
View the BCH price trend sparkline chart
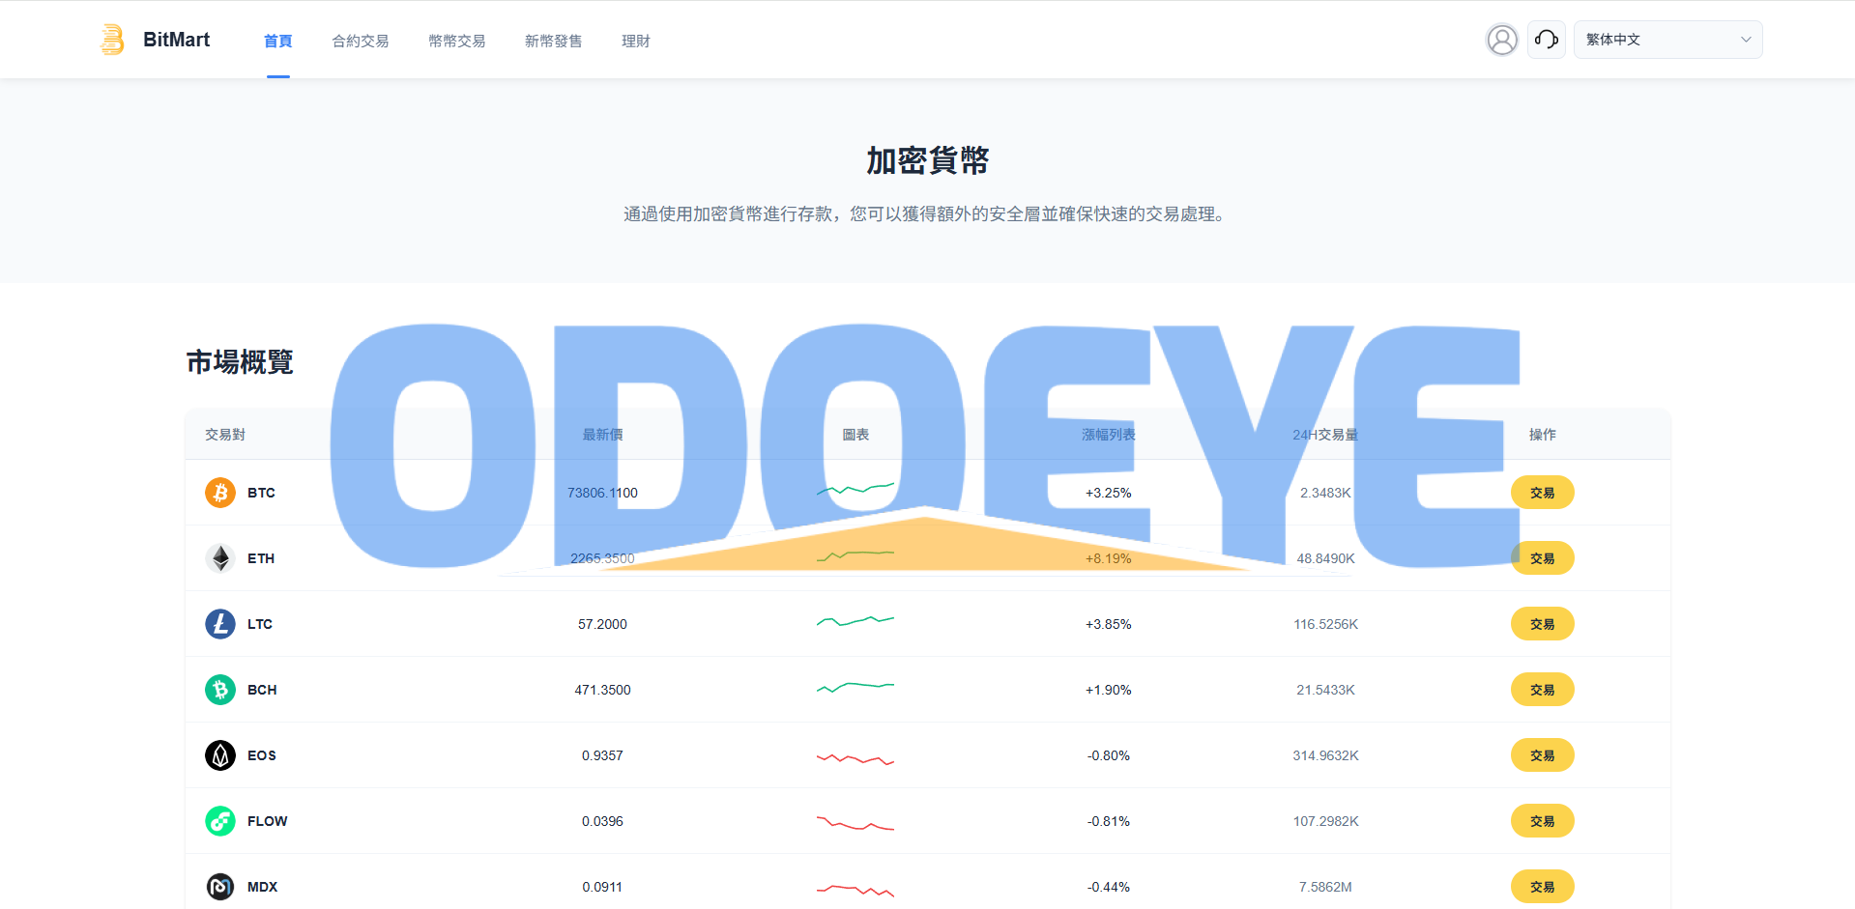coord(855,688)
